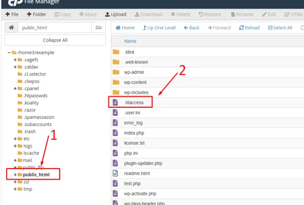Expand the tmp folder

[15, 189]
